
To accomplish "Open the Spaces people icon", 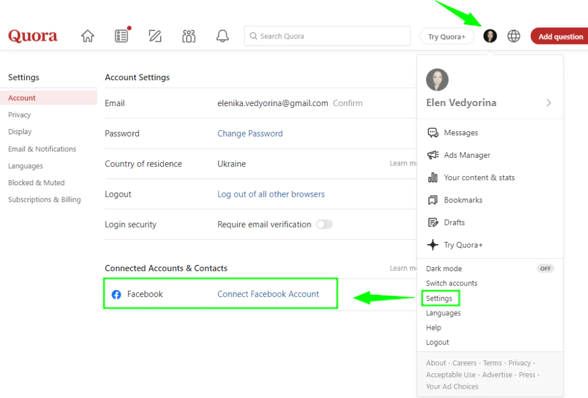I will coord(188,36).
